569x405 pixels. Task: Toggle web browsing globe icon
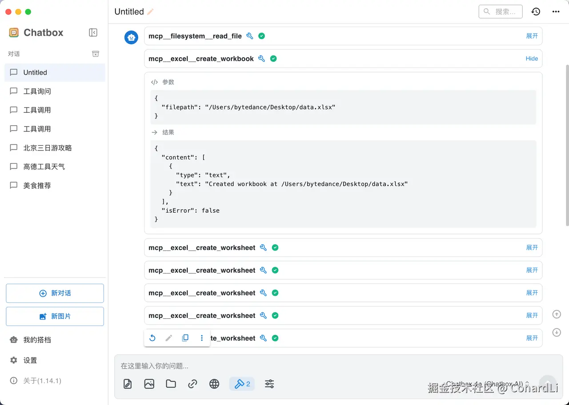(x=214, y=384)
